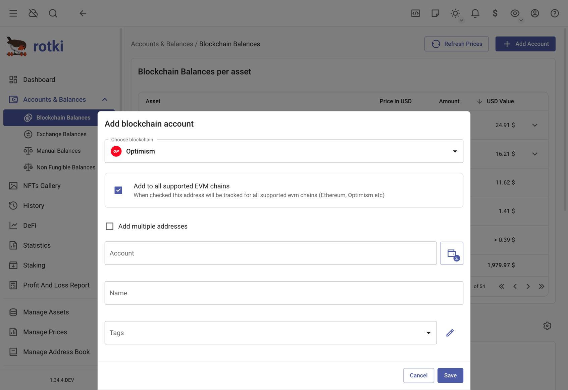This screenshot has height=390, width=568.
Task: Open the pinned code panel icon
Action: pyautogui.click(x=415, y=13)
